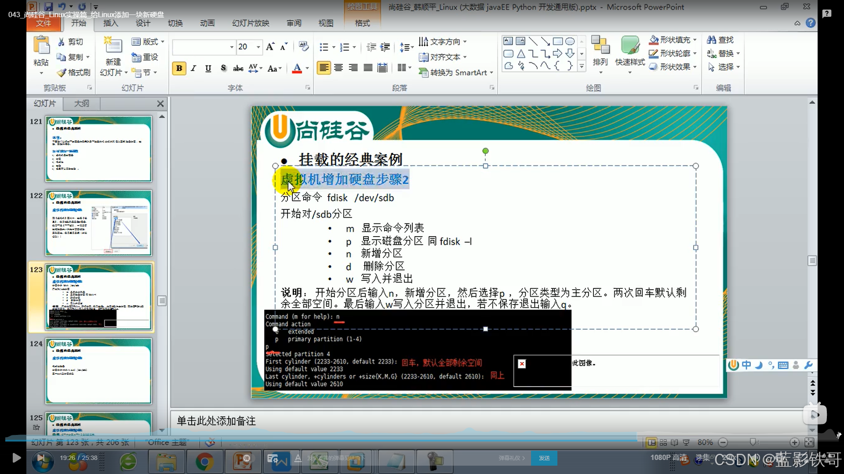Toggle Underline text formatting
Viewport: 844px width, 474px height.
coord(208,68)
